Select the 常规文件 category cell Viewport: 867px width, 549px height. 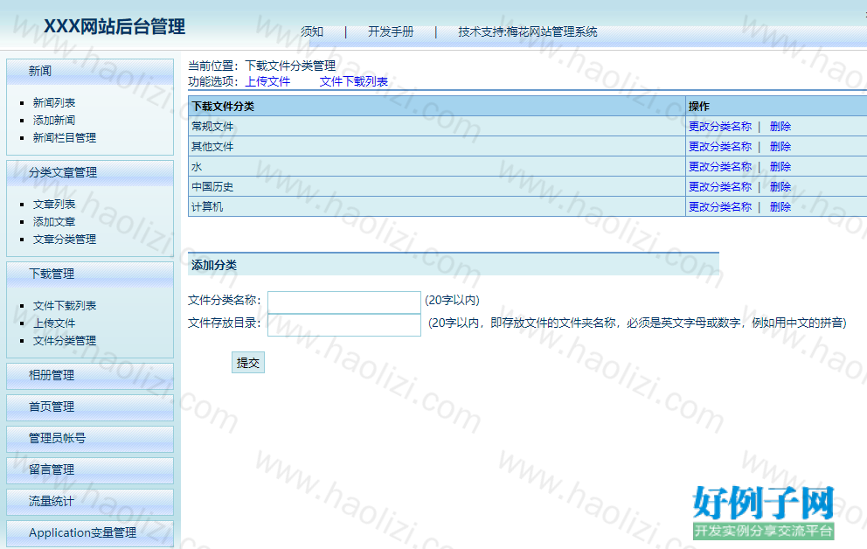tap(437, 127)
